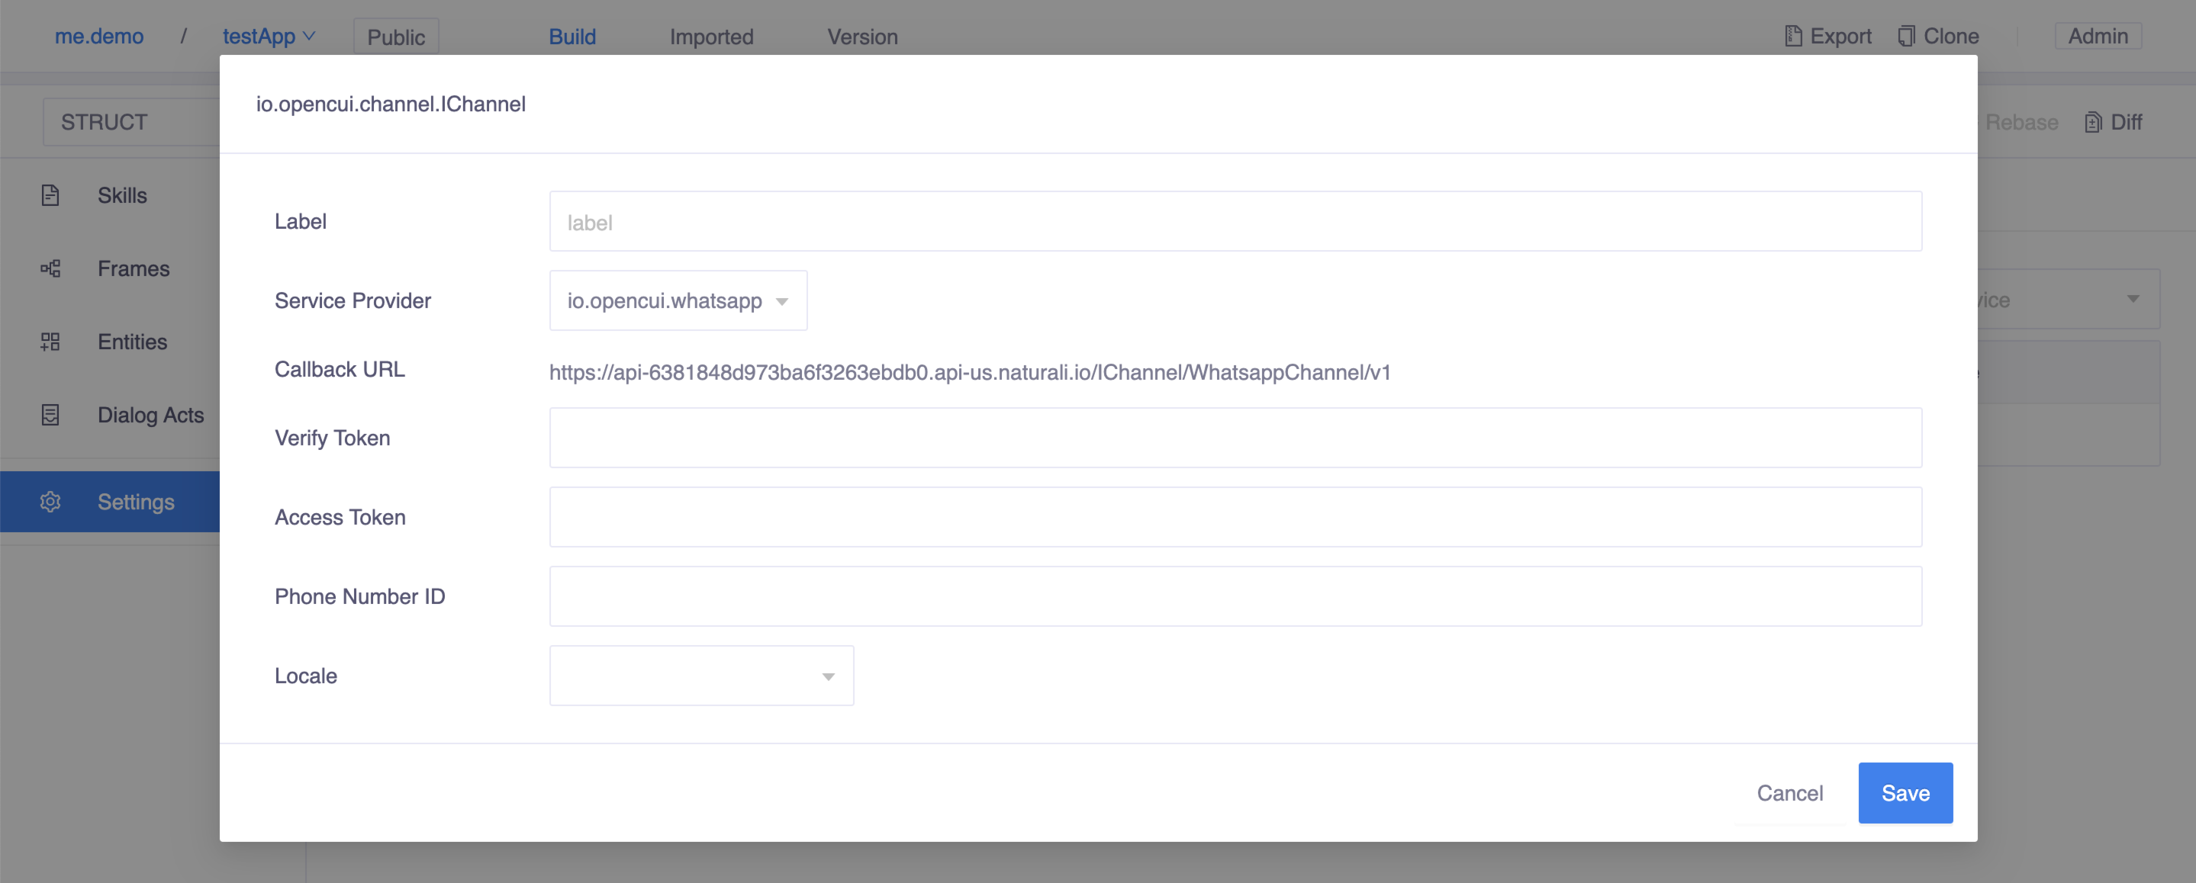2196x883 pixels.
Task: Click the Entities grid icon
Action: coord(50,342)
